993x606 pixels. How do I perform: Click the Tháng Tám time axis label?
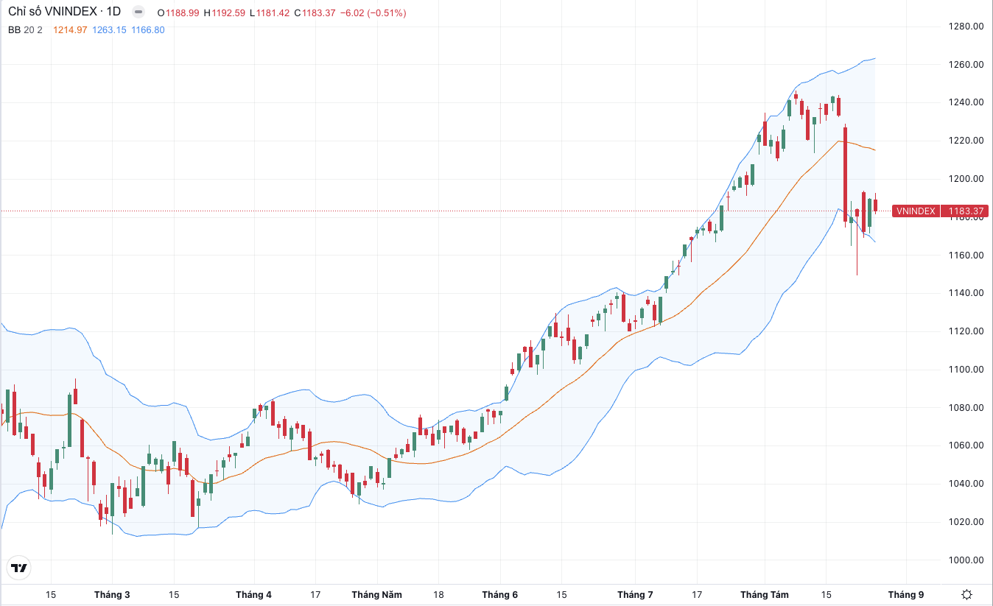765,595
